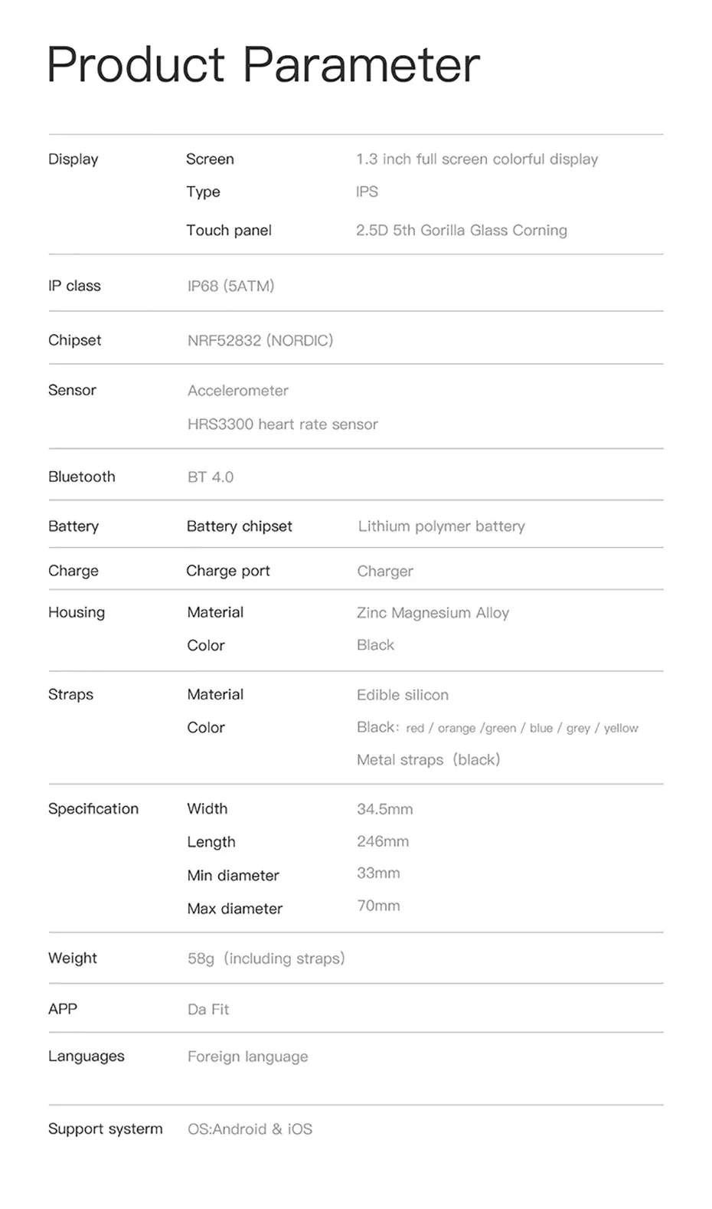Image resolution: width=712 pixels, height=1209 pixels.
Task: Select the 34.5mm width value
Action: (385, 809)
